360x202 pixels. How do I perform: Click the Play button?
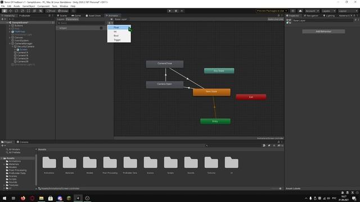(170, 11)
